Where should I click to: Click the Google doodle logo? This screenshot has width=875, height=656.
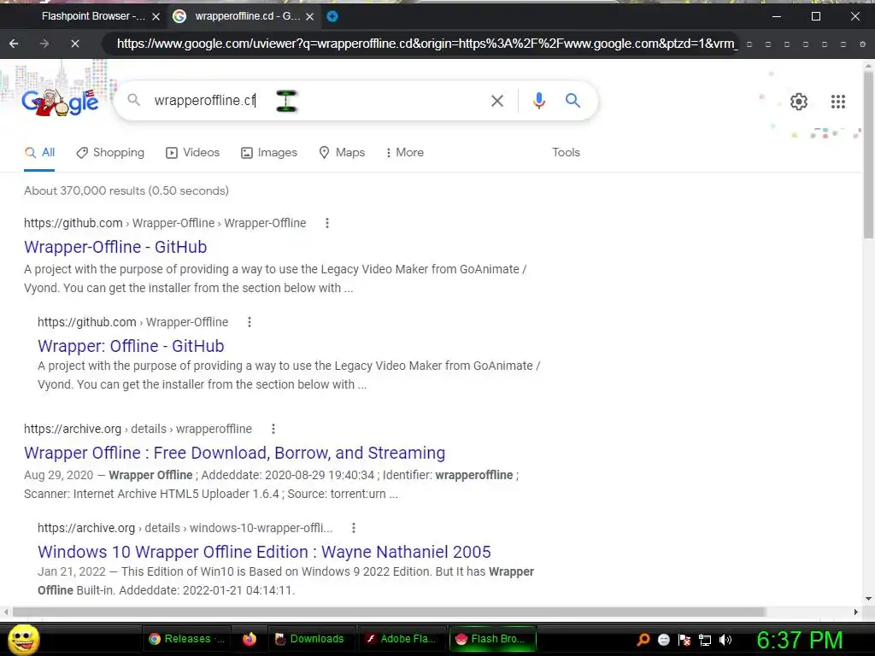coord(61,102)
